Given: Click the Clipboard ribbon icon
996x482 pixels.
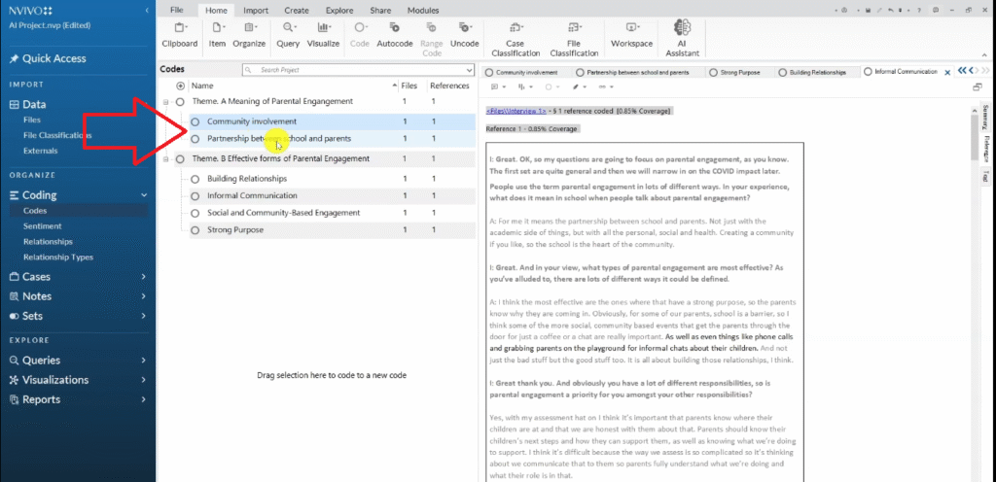Looking at the screenshot, I should point(179,34).
